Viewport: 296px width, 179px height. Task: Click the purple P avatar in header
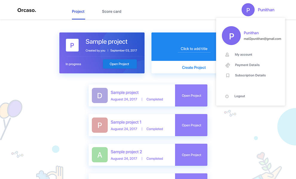(248, 10)
